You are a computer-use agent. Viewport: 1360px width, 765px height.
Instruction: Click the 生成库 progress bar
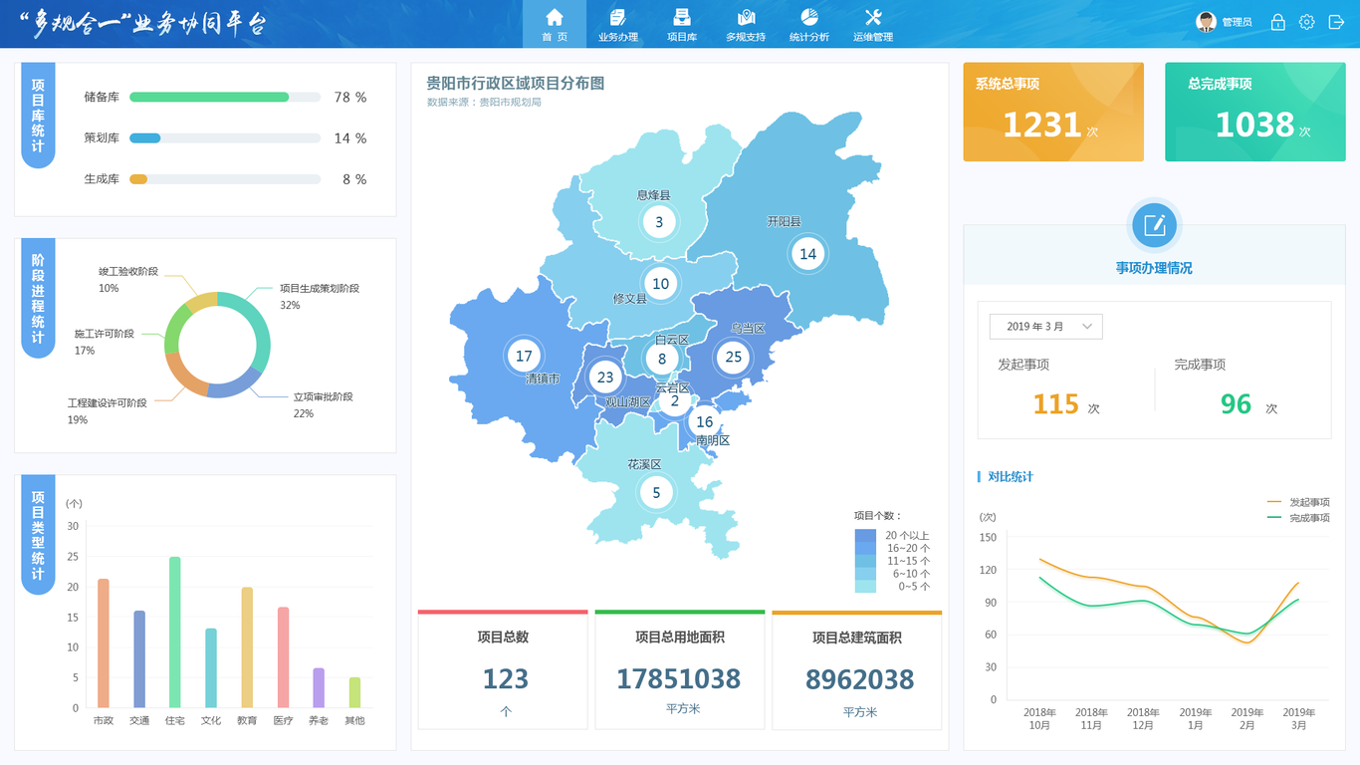[x=225, y=179]
